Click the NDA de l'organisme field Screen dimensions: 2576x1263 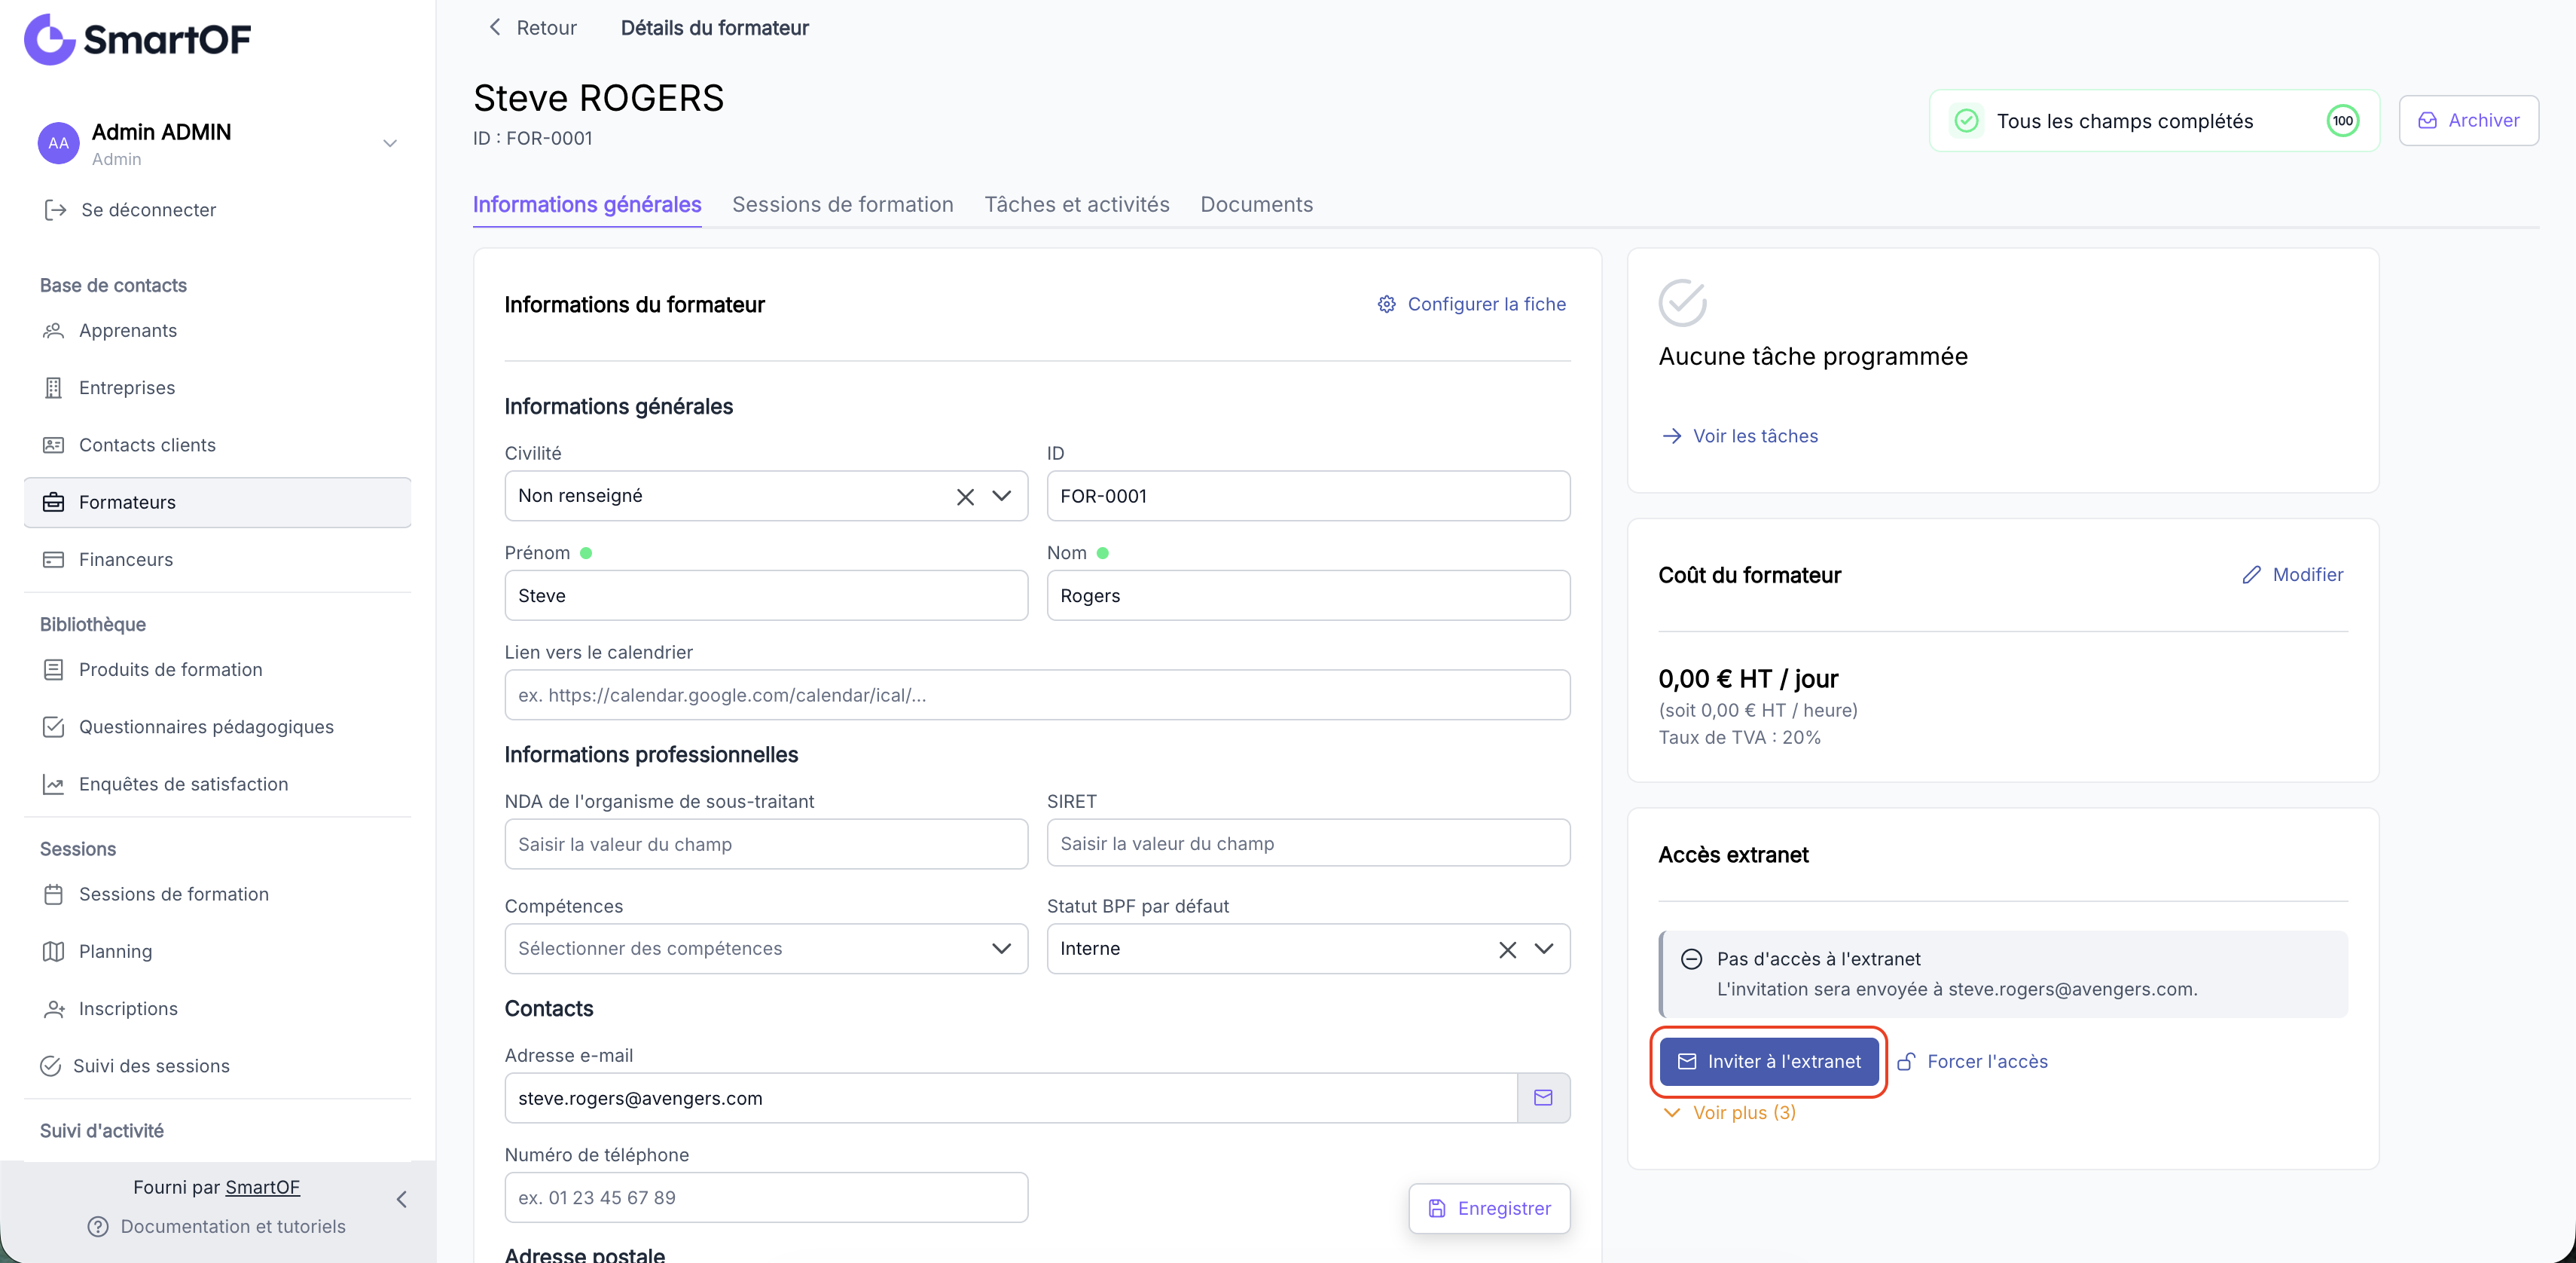point(766,844)
